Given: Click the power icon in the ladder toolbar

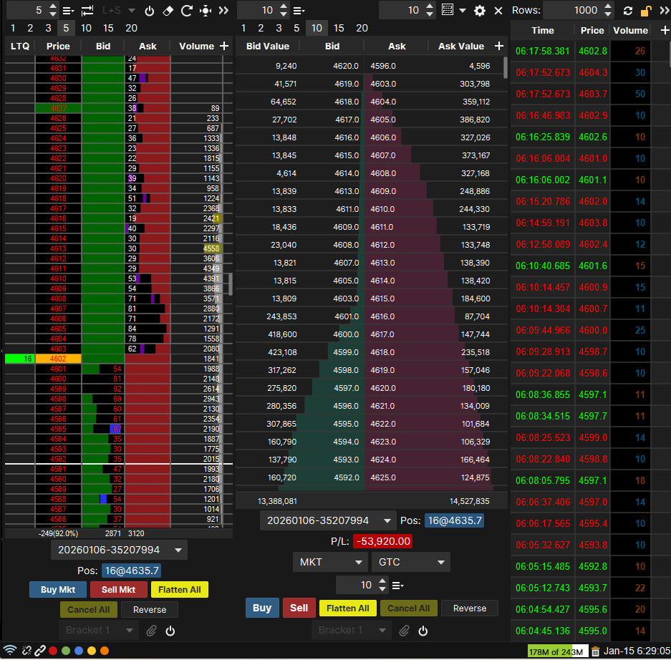Looking at the screenshot, I should pyautogui.click(x=150, y=10).
